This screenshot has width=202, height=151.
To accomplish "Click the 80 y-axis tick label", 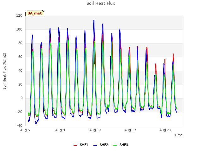I will (x=20, y=43).
